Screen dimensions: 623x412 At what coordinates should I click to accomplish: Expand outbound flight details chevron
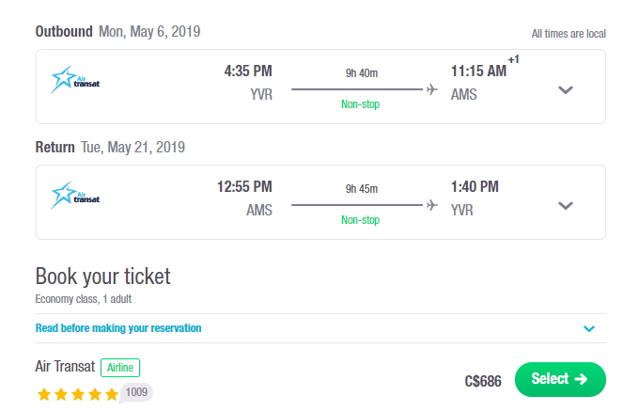pyautogui.click(x=566, y=90)
